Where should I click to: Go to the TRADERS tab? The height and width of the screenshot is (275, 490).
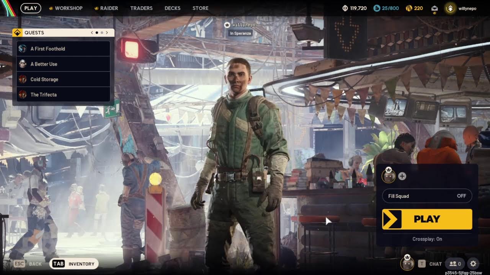point(141,8)
